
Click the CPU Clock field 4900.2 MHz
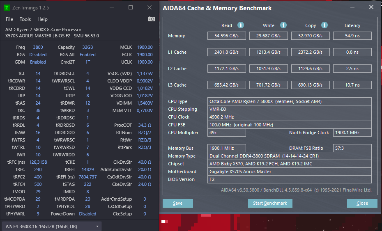coord(290,117)
